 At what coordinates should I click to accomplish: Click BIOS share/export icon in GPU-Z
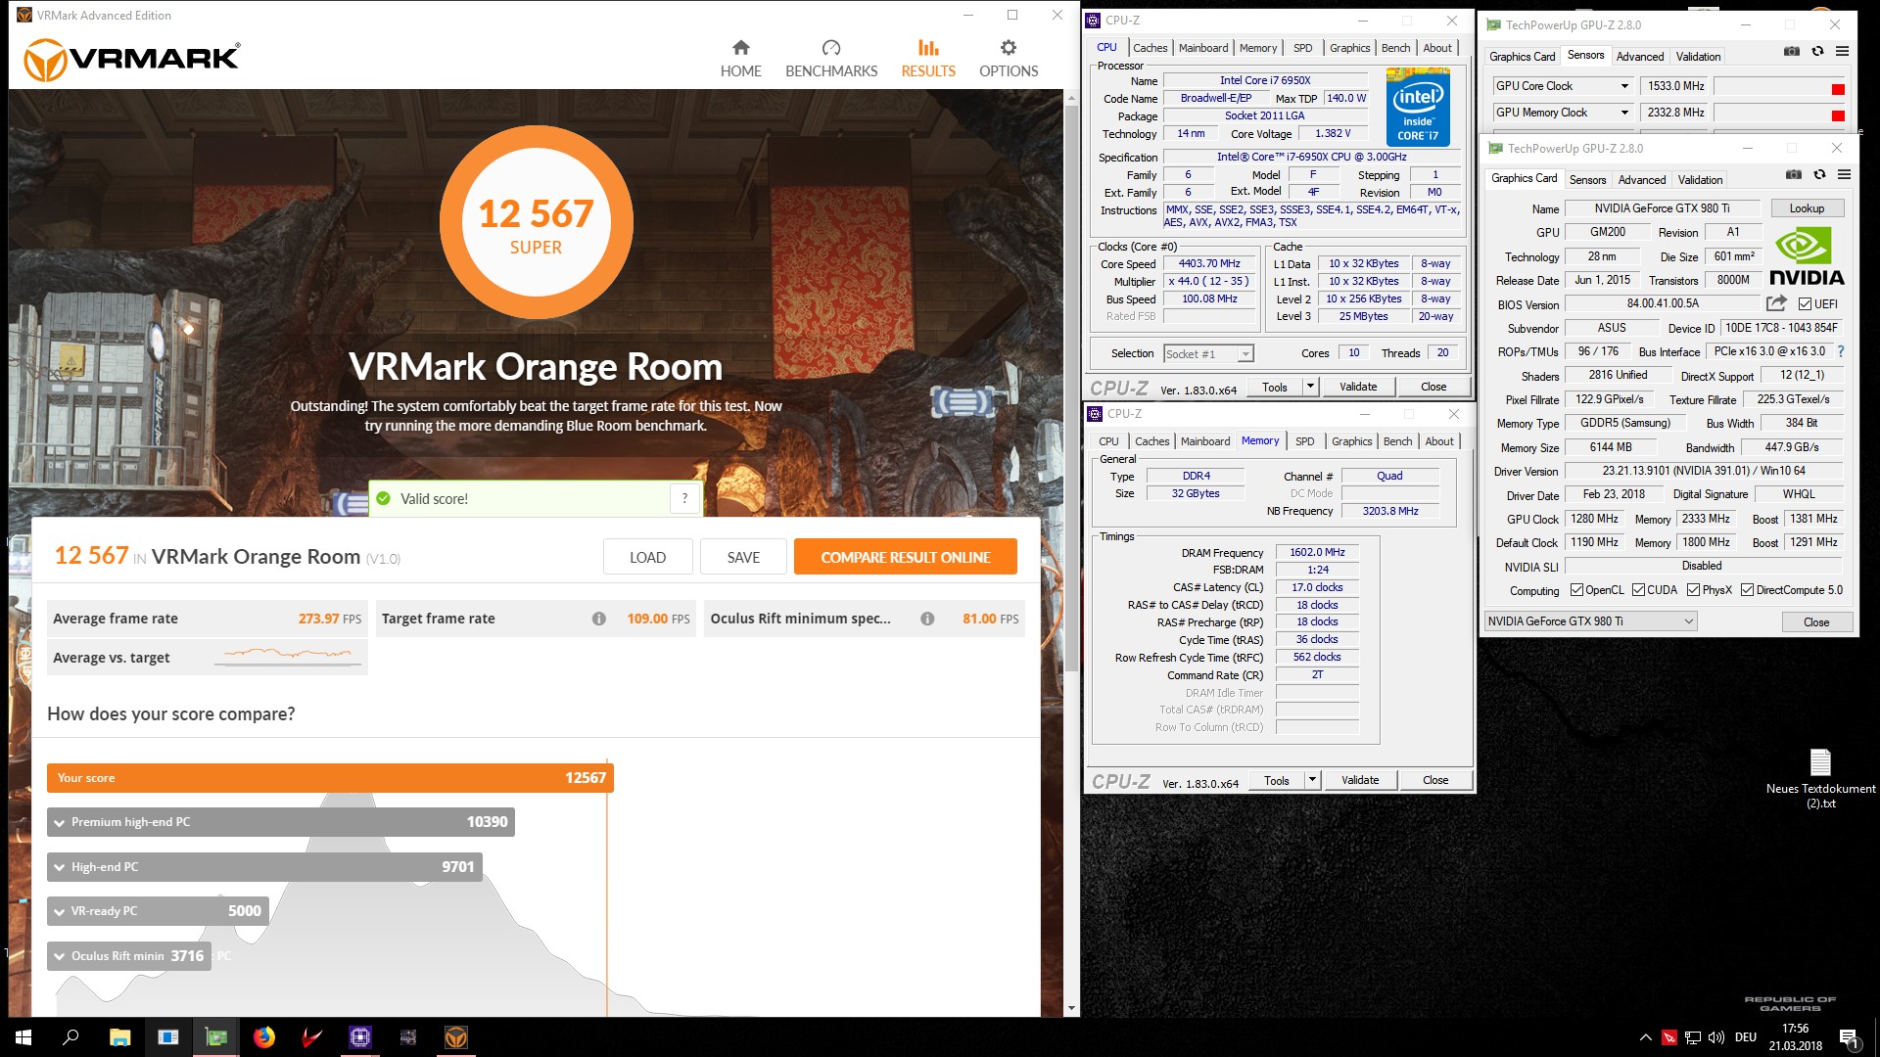click(x=1776, y=303)
